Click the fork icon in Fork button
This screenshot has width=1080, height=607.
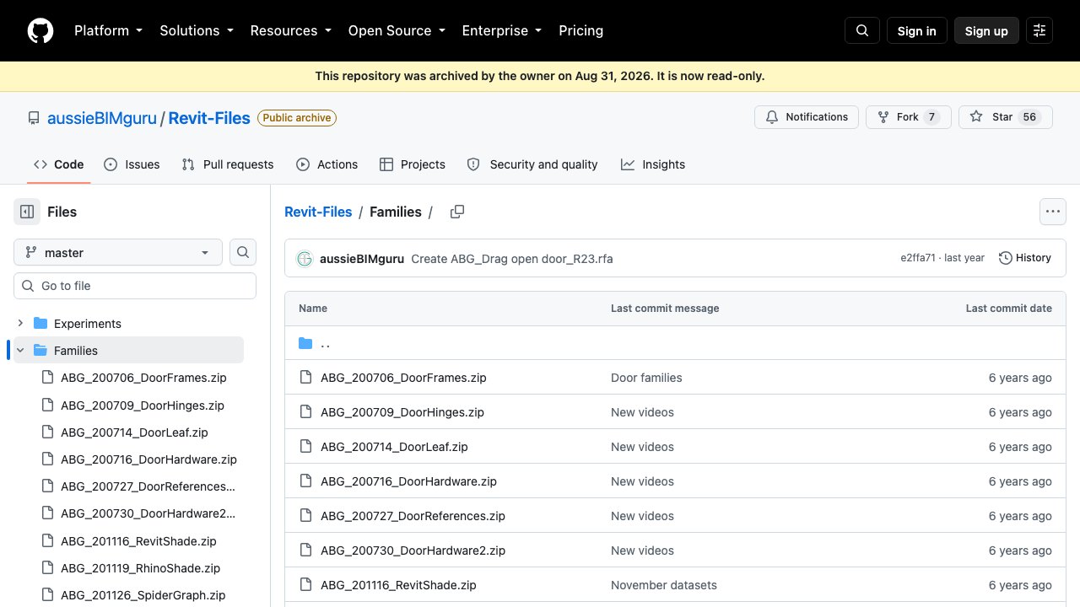[883, 117]
